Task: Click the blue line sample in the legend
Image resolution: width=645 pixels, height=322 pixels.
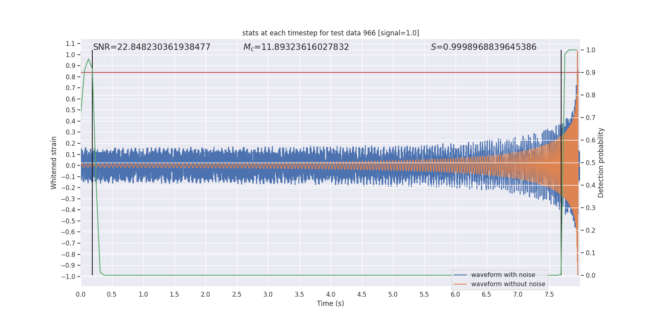Action: tap(460, 275)
